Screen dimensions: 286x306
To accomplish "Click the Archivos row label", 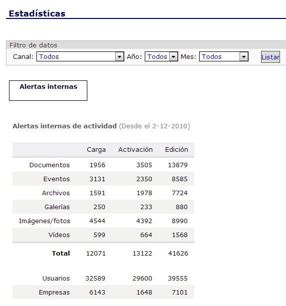I will coord(56,193).
